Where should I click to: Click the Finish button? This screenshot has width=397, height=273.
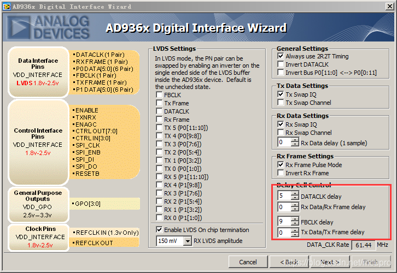[370, 262]
